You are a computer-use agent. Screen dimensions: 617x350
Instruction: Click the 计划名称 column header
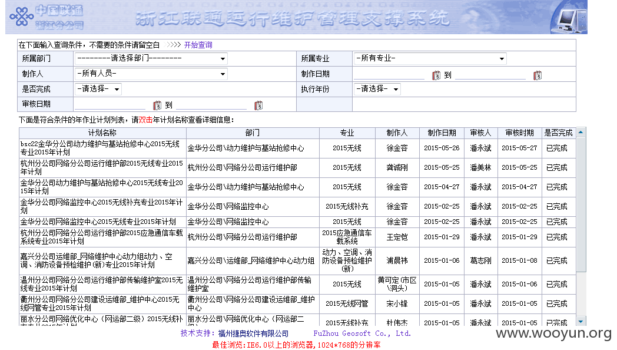click(102, 133)
